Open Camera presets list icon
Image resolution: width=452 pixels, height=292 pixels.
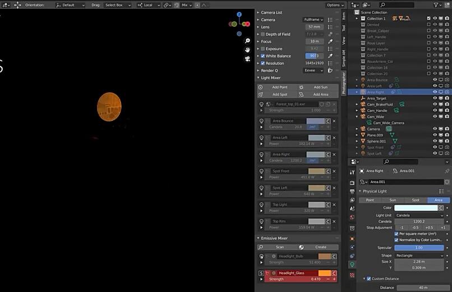330,20
